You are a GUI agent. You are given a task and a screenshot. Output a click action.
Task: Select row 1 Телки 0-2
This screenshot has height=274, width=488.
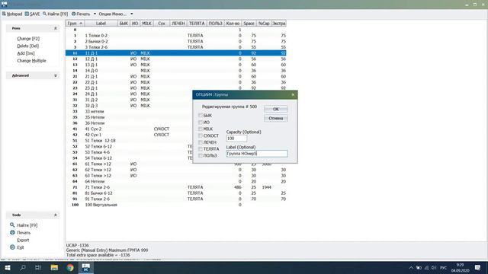point(175,36)
